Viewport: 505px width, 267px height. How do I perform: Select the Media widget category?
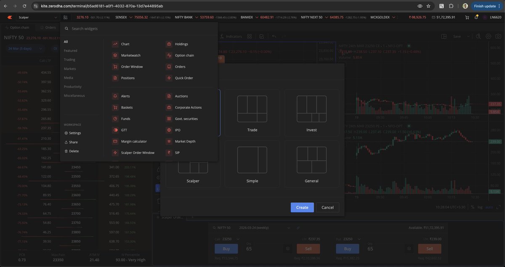coord(69,78)
